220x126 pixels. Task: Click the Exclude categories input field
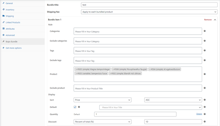coord(138,41)
